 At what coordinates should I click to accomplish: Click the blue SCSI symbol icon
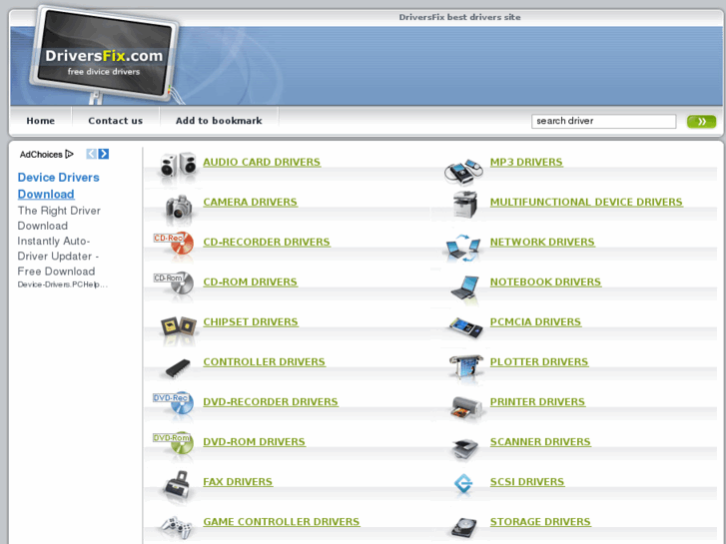[463, 483]
